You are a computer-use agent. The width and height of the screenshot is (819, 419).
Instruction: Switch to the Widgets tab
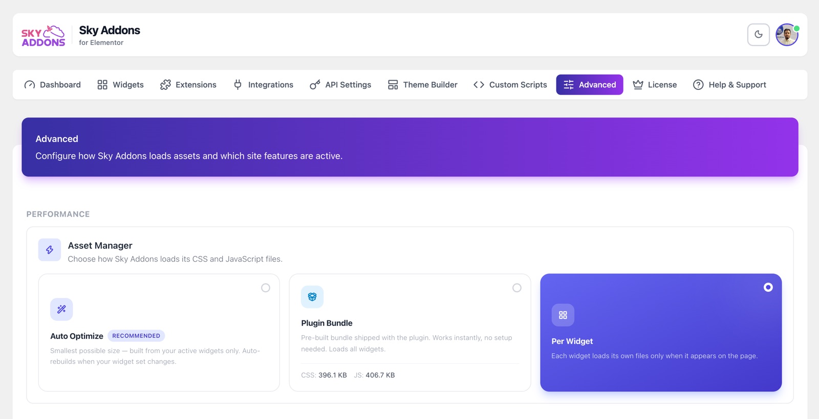click(120, 85)
